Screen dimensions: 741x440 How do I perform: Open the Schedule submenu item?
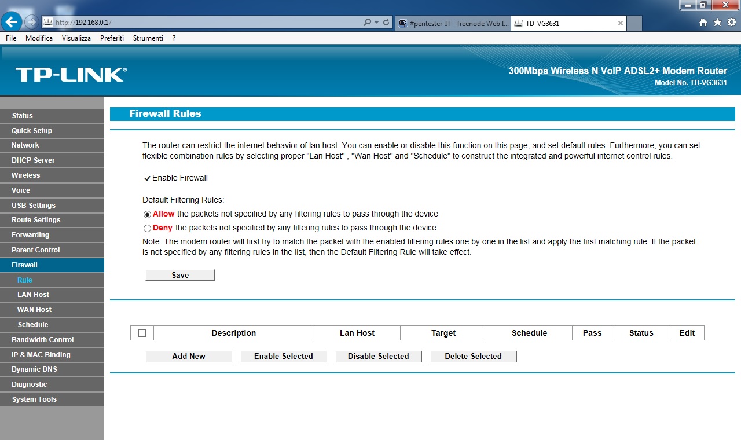(52, 325)
